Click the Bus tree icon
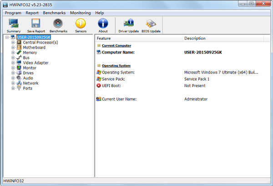The image size is (273, 186). (x=19, y=58)
